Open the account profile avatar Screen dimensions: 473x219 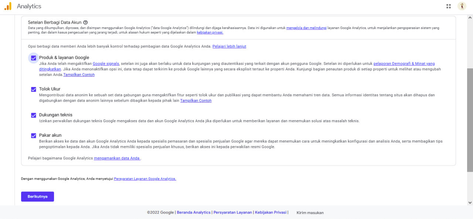[x=462, y=6]
